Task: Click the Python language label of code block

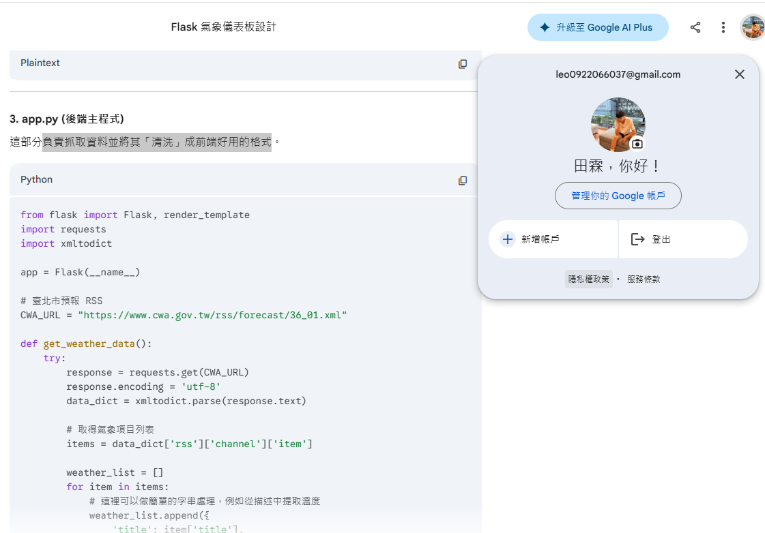Action: (36, 179)
